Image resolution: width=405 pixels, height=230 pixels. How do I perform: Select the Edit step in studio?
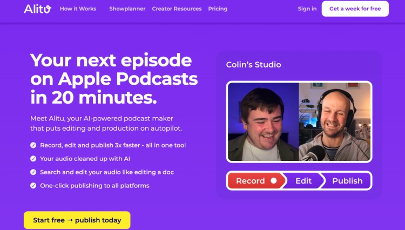click(x=303, y=181)
